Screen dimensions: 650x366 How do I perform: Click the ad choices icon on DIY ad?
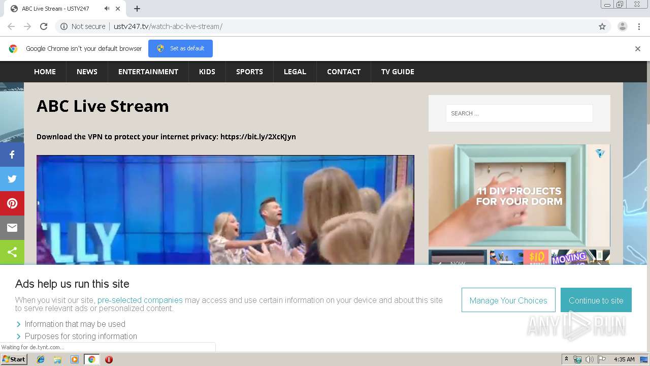(x=600, y=154)
